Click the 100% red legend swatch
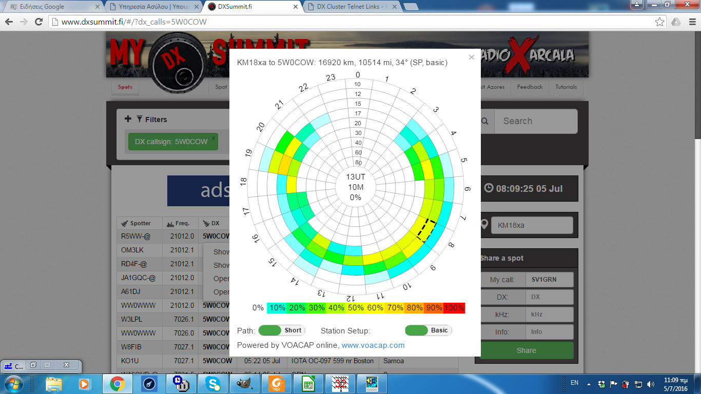This screenshot has height=394, width=701. 454,308
